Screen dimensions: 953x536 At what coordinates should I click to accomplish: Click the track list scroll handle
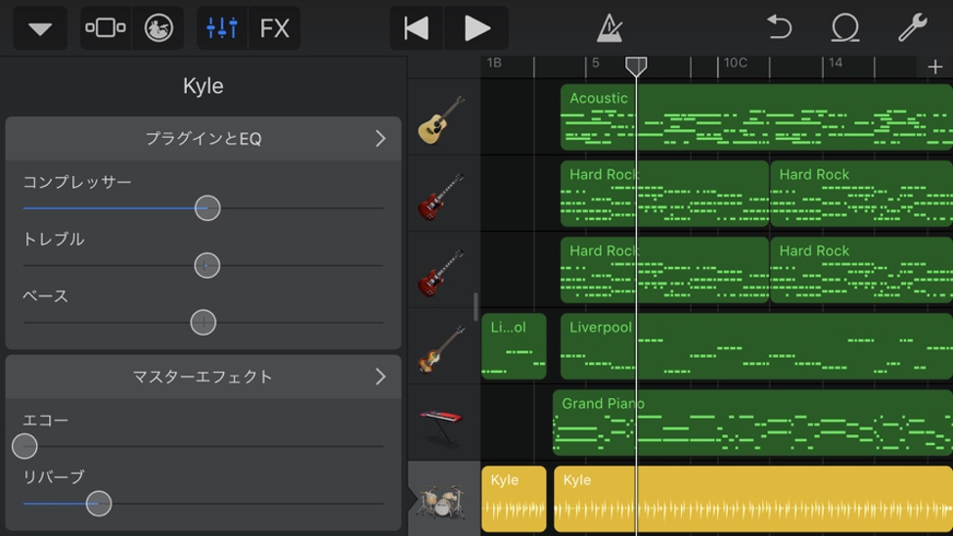click(476, 306)
